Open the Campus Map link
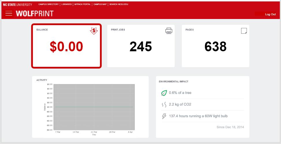This screenshot has width=281, height=144. [100, 4]
